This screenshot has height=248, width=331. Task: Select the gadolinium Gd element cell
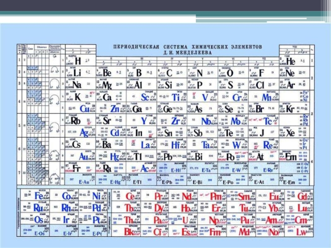[x=301, y=196]
